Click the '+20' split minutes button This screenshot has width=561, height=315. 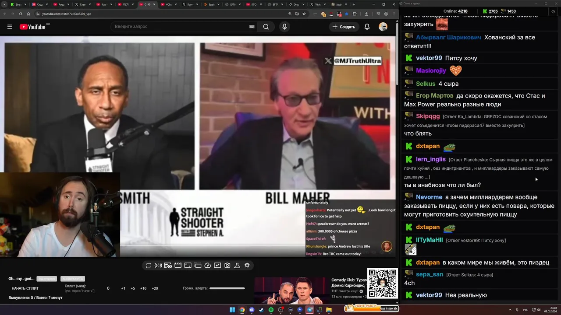[x=155, y=288]
